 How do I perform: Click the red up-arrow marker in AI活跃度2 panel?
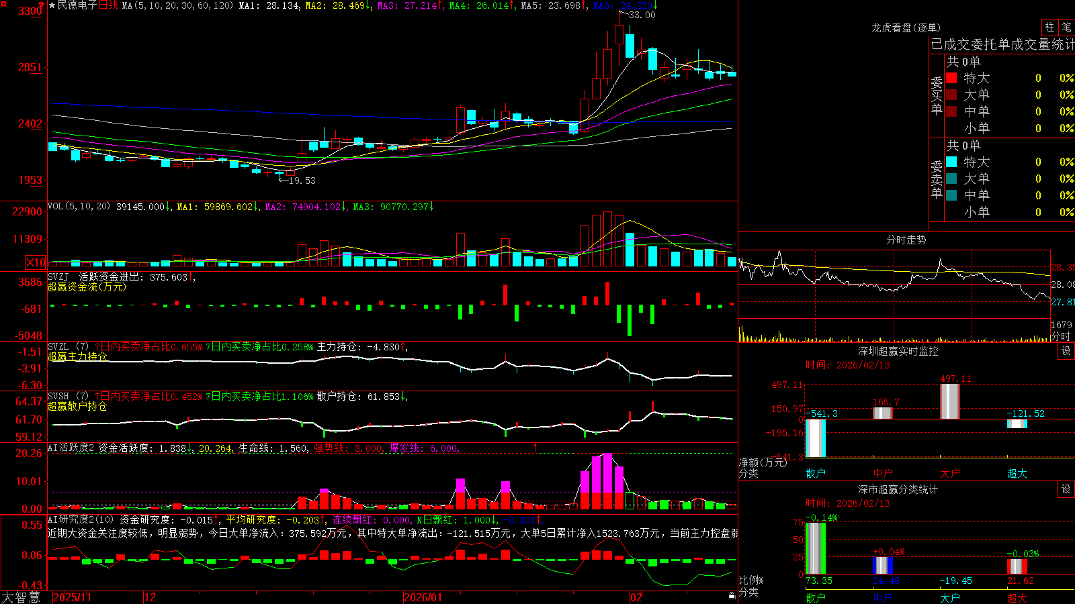[535, 447]
